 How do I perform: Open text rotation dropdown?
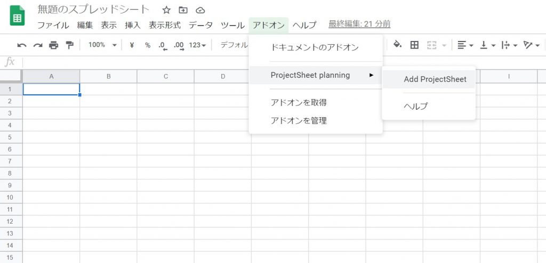pyautogui.click(x=532, y=45)
